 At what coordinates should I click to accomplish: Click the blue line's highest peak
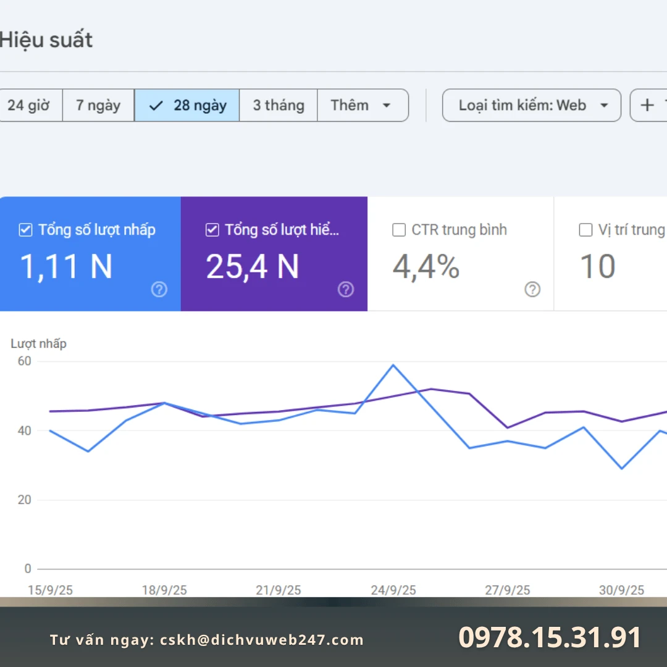pyautogui.click(x=393, y=364)
